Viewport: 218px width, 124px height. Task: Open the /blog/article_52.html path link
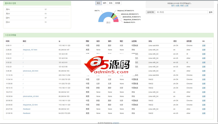30,105
